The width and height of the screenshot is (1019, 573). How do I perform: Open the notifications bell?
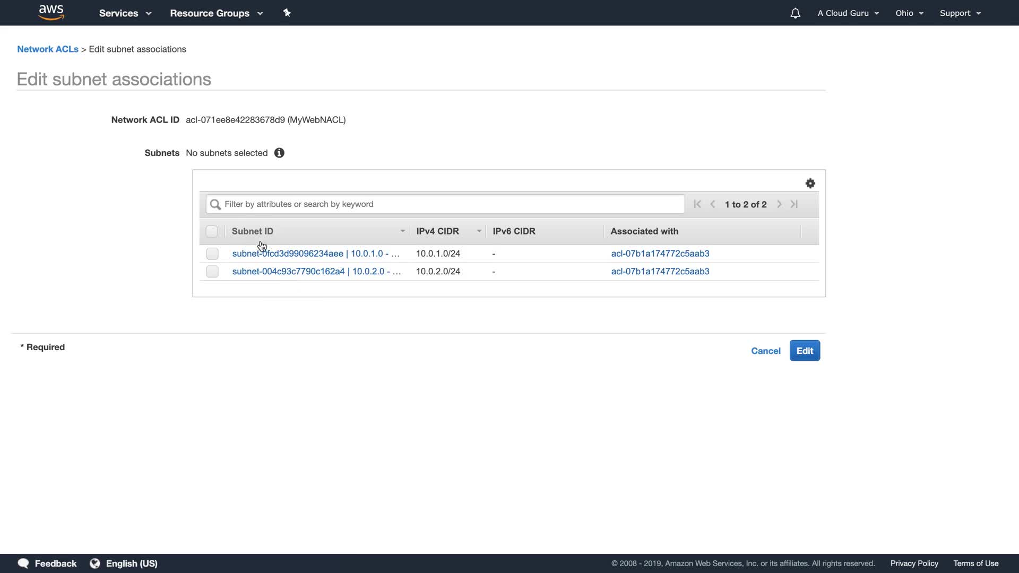tap(795, 13)
